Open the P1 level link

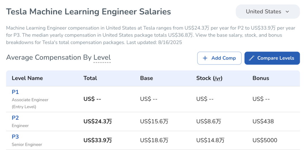[x=15, y=92]
